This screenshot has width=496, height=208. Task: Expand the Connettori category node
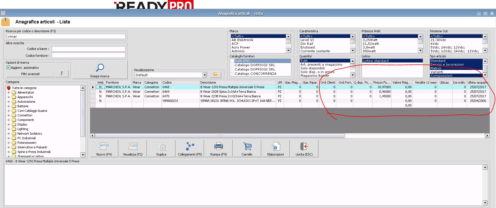click(9, 115)
